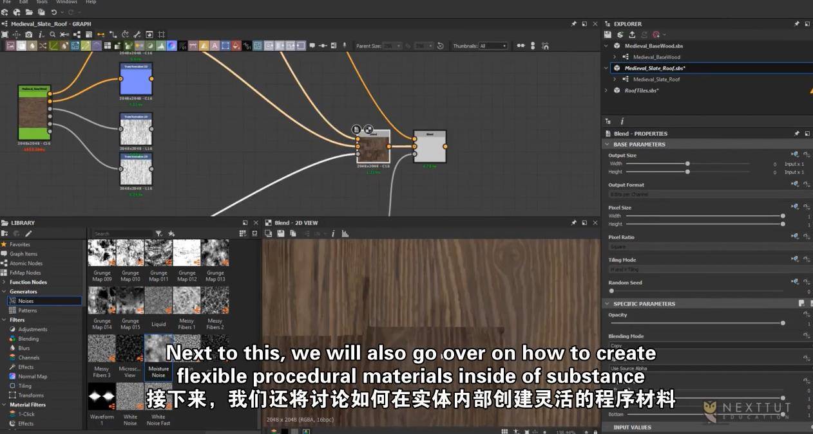The width and height of the screenshot is (813, 434).
Task: Reset the Parent Size clock icon
Action: 440,46
